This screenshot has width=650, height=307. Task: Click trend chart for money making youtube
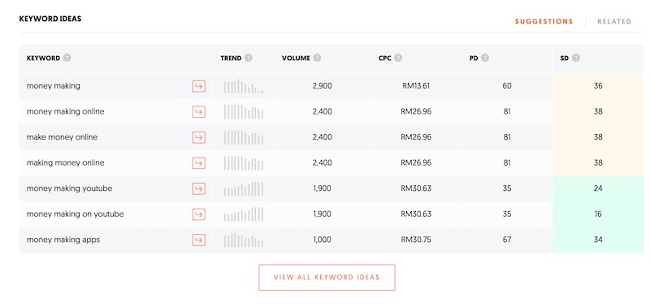click(x=244, y=189)
